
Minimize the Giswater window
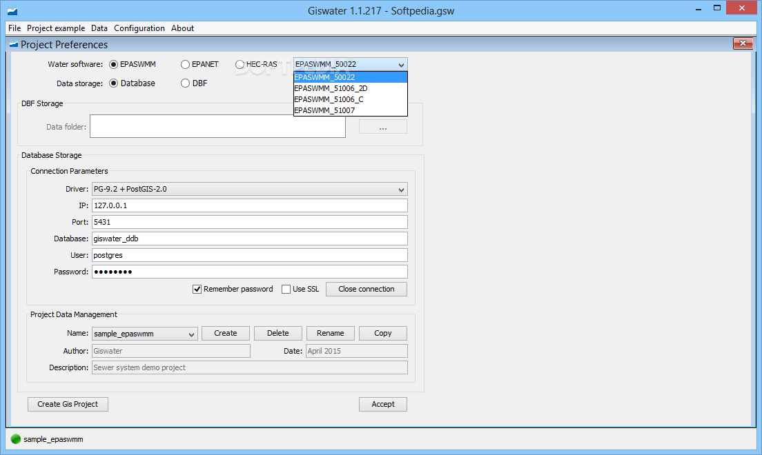pyautogui.click(x=698, y=9)
